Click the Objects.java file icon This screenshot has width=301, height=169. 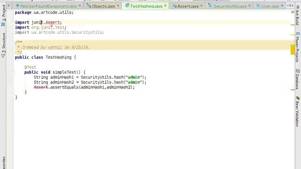(89, 6)
